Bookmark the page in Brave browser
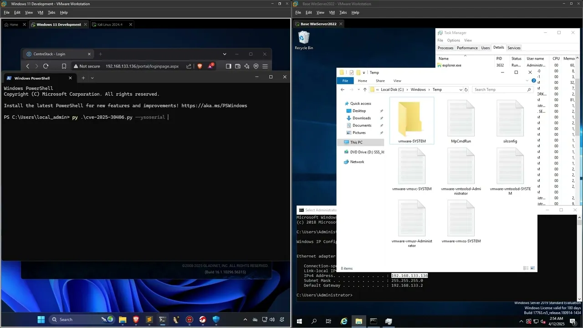This screenshot has height=328, width=583. tap(64, 66)
